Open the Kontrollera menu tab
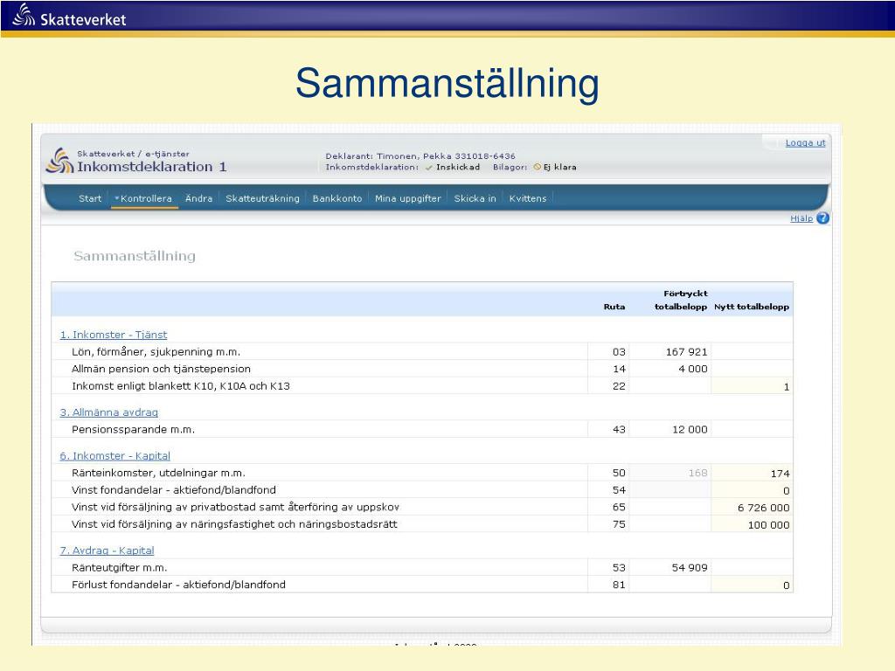The height and width of the screenshot is (671, 895). (143, 198)
